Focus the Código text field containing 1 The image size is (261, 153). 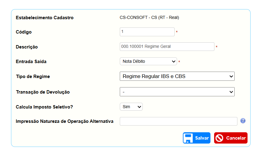click(x=147, y=32)
